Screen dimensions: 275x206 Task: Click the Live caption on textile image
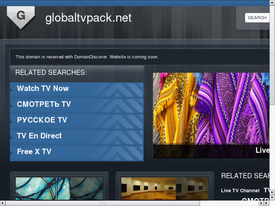pyautogui.click(x=263, y=150)
